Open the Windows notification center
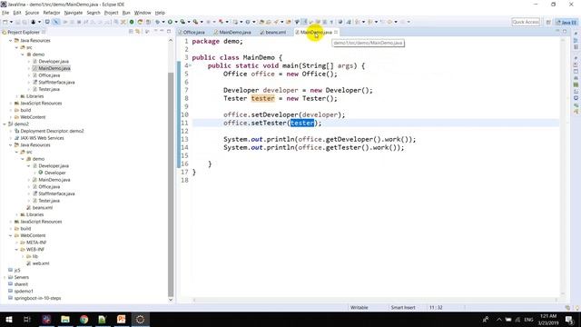 569,319
